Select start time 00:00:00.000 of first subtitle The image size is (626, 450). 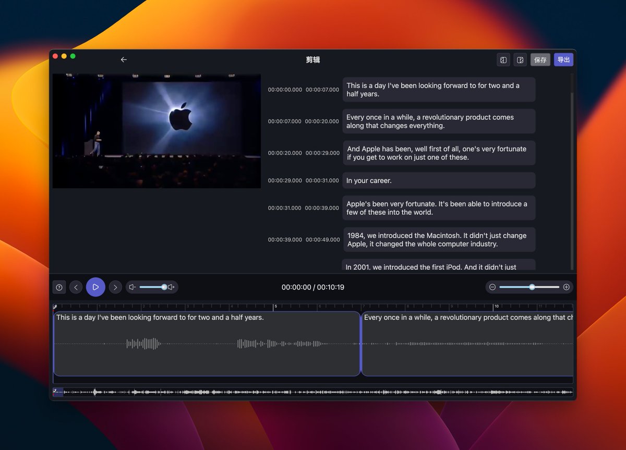click(285, 90)
